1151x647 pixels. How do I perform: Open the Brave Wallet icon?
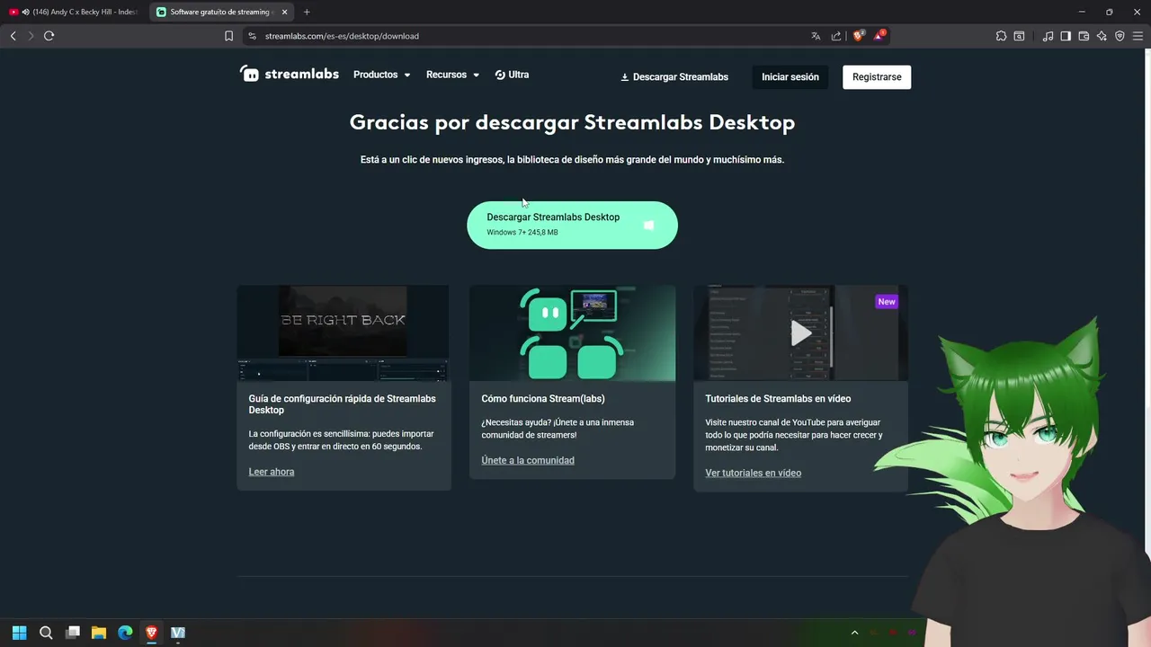pos(1084,36)
